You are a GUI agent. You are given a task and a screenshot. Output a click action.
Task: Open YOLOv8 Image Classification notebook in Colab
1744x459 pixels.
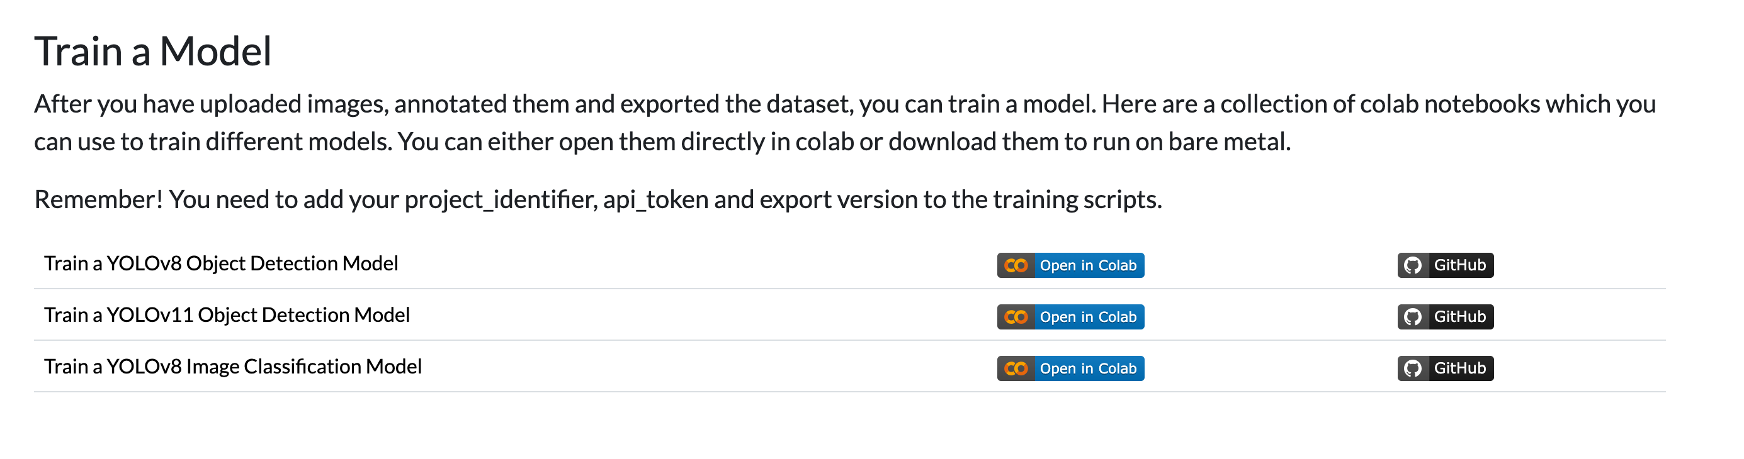coord(1070,368)
